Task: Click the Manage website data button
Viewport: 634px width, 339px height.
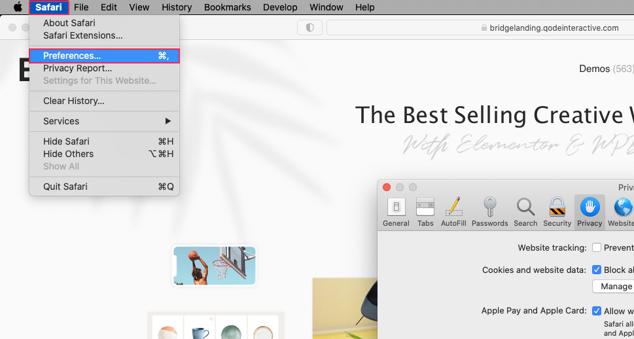Action: tap(615, 287)
